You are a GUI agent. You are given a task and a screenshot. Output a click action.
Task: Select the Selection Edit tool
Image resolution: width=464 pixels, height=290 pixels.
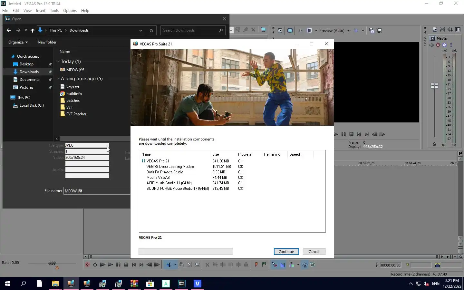point(189,265)
